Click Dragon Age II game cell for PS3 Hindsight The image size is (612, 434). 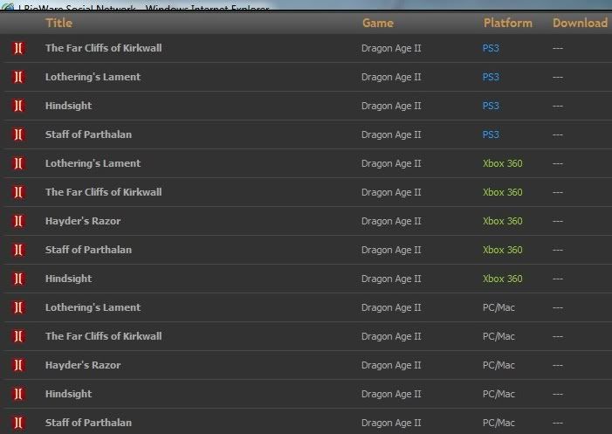click(391, 107)
